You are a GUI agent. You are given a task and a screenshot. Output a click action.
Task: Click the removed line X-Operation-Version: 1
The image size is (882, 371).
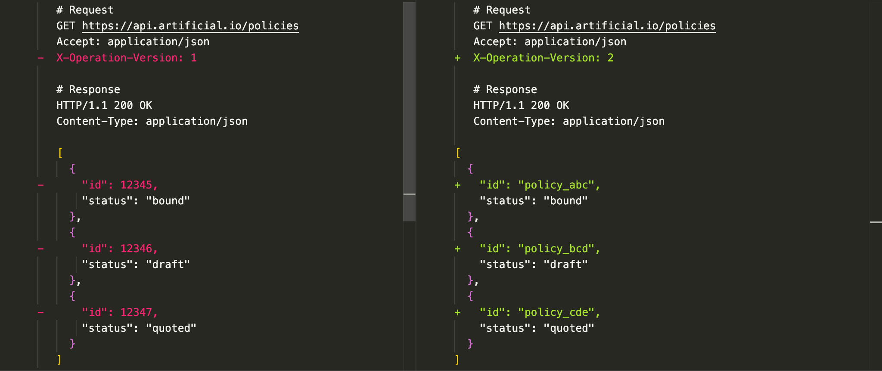pos(126,58)
